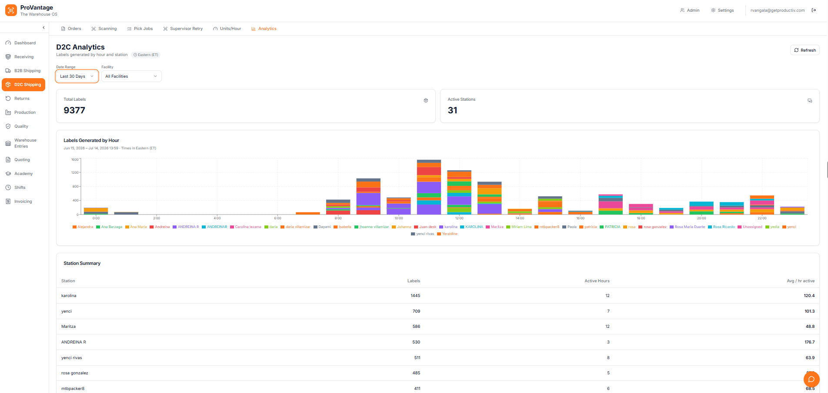828x393 pixels.
Task: Refresh the analytics data
Action: [x=805, y=50]
